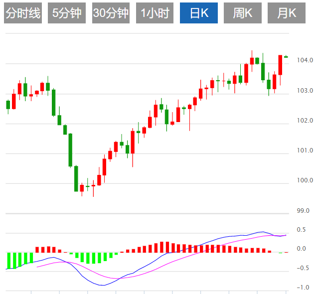This screenshot has height=294, width=315.
Task: Click the 0.5 MACD axis label
Action: click(x=301, y=230)
